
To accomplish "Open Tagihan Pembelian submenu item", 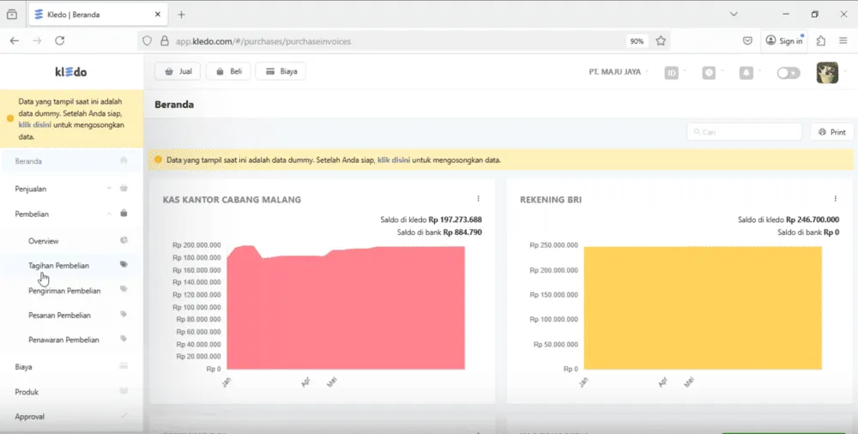I will pyautogui.click(x=58, y=265).
